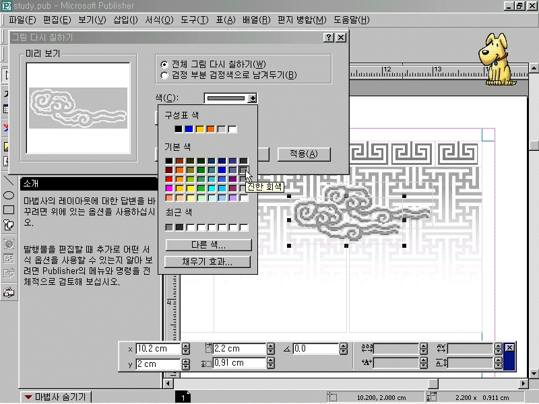The height and width of the screenshot is (404, 539).
Task: Click the rotation angle 0.0 field
Action: coord(316,349)
